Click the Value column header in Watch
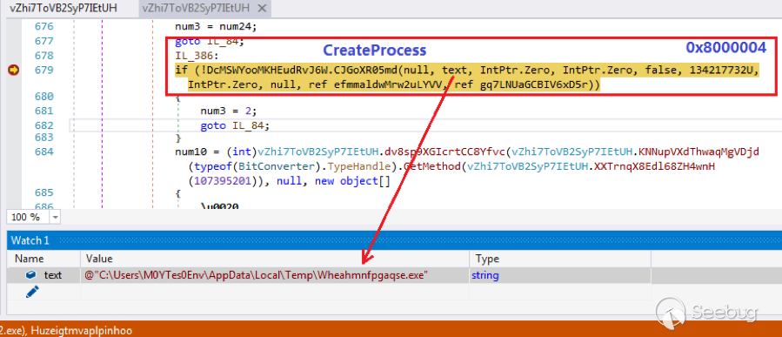 [99, 259]
